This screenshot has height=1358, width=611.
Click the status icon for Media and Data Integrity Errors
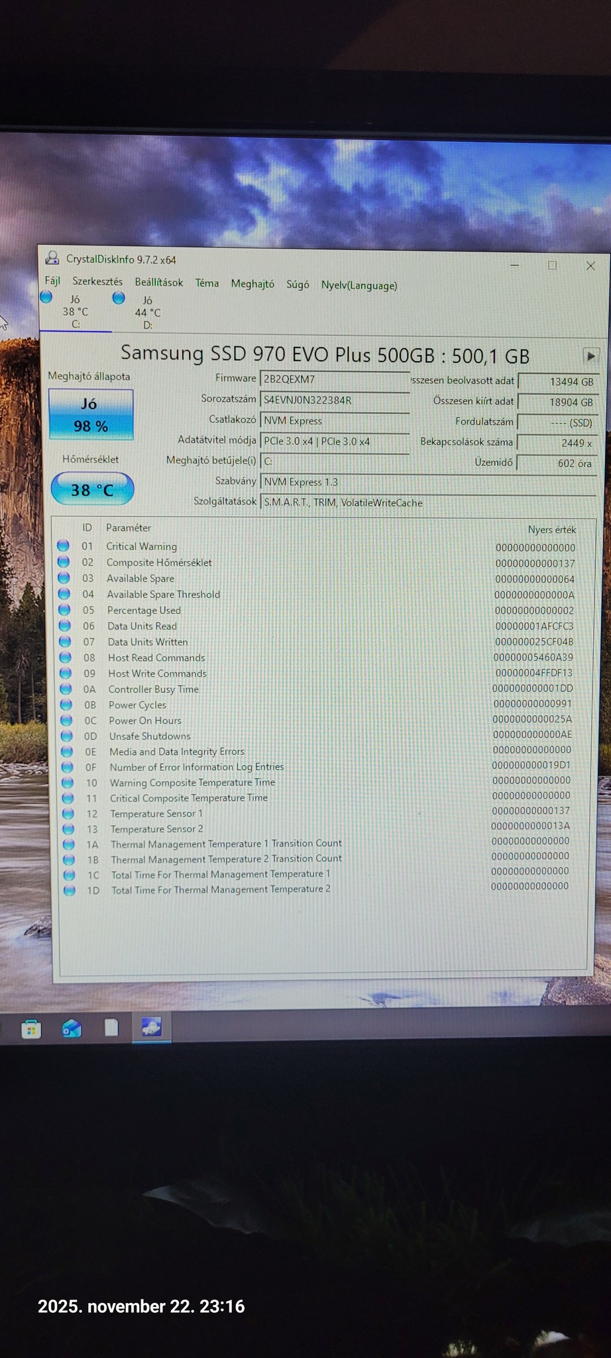point(67,751)
